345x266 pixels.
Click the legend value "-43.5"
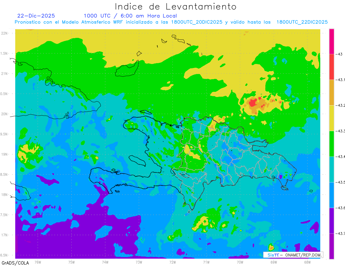[x=341, y=182]
